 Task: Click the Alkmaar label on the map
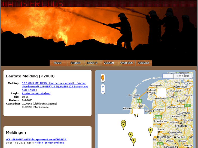127,108
